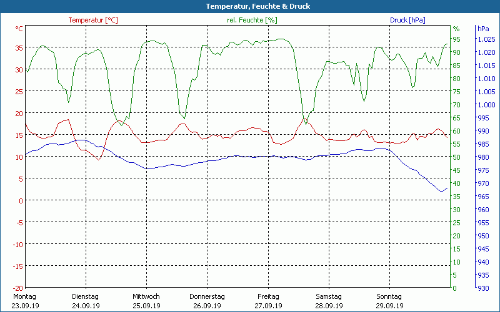Screen dimensions: 500x312
Task: Click the '930' tick on pressure axis
Action: coord(483,288)
